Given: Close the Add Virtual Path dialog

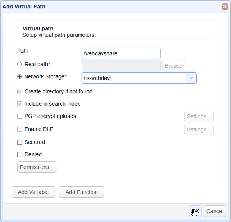Looking at the screenshot, I should [224, 7].
